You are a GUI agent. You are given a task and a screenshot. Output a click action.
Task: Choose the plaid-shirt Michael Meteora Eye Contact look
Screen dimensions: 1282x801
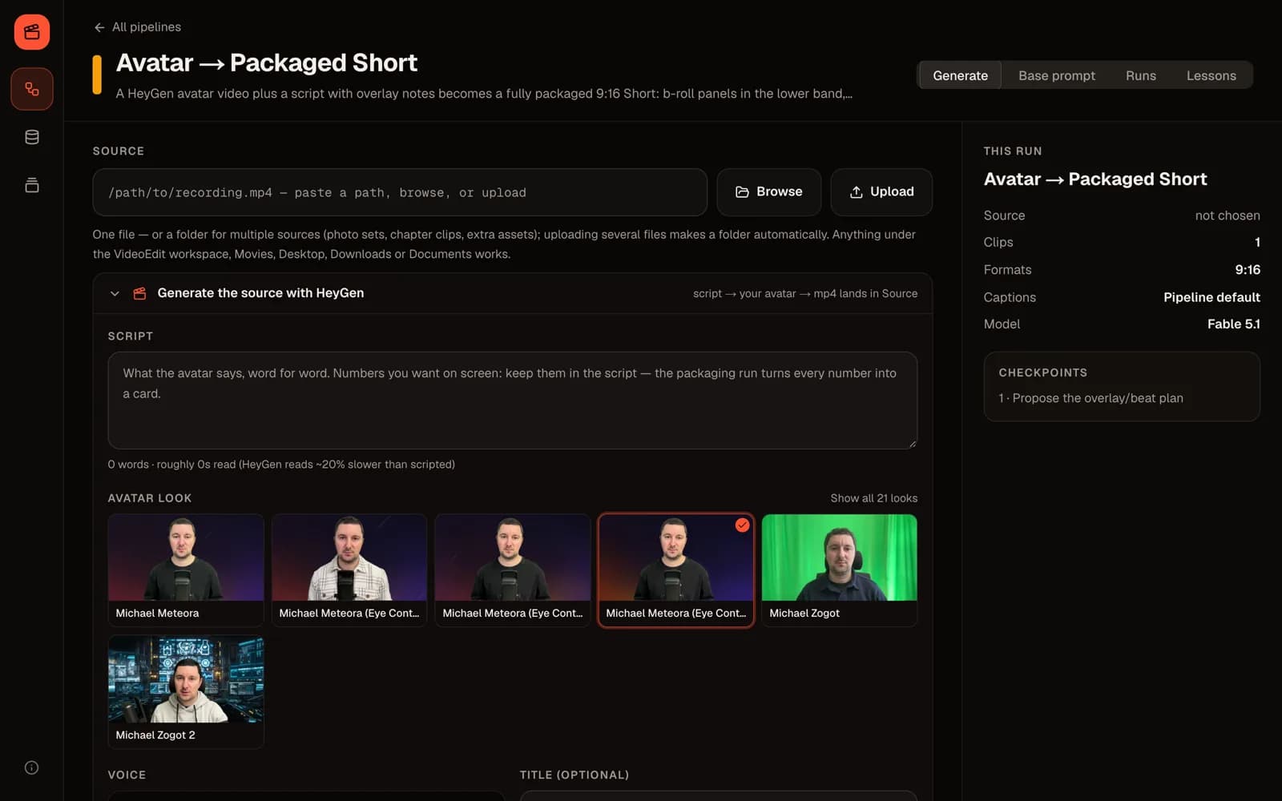pyautogui.click(x=349, y=570)
